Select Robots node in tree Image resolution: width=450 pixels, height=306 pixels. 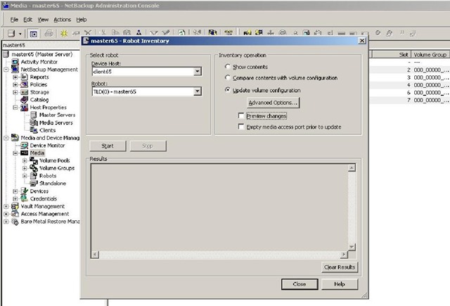point(48,176)
